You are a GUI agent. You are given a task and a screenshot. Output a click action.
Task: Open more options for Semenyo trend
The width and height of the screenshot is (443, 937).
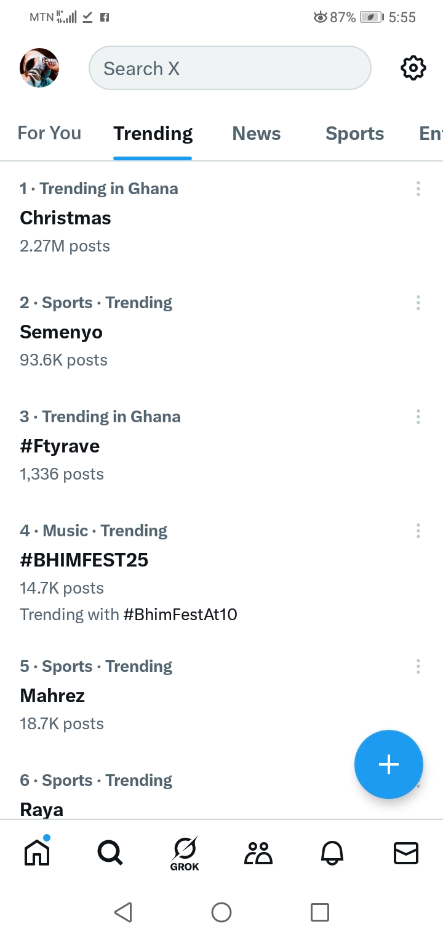[418, 303]
